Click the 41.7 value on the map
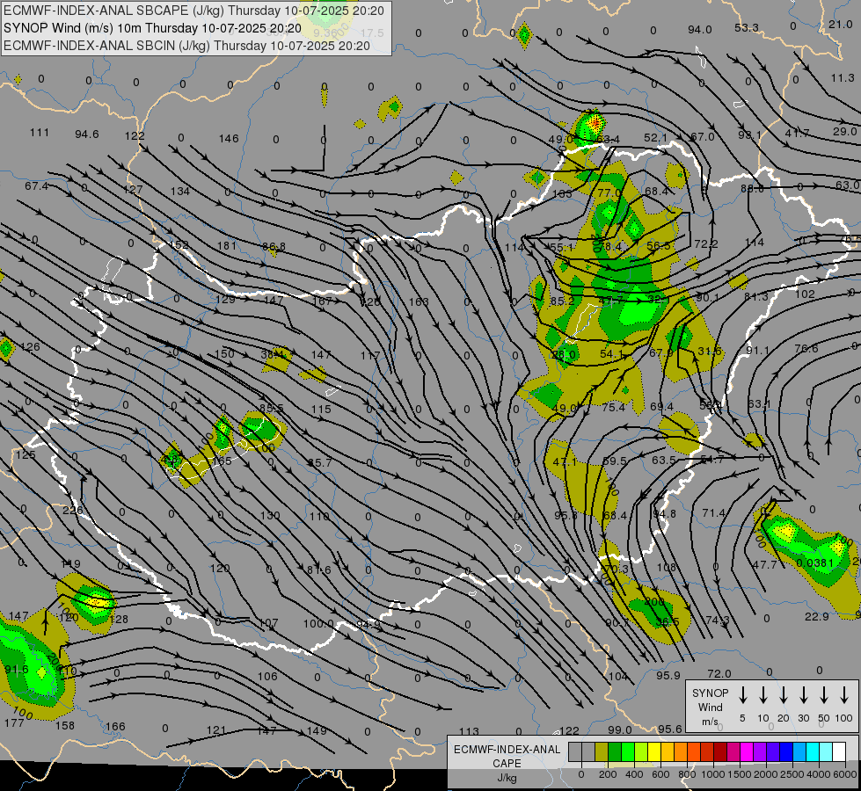The image size is (861, 791). point(797,133)
